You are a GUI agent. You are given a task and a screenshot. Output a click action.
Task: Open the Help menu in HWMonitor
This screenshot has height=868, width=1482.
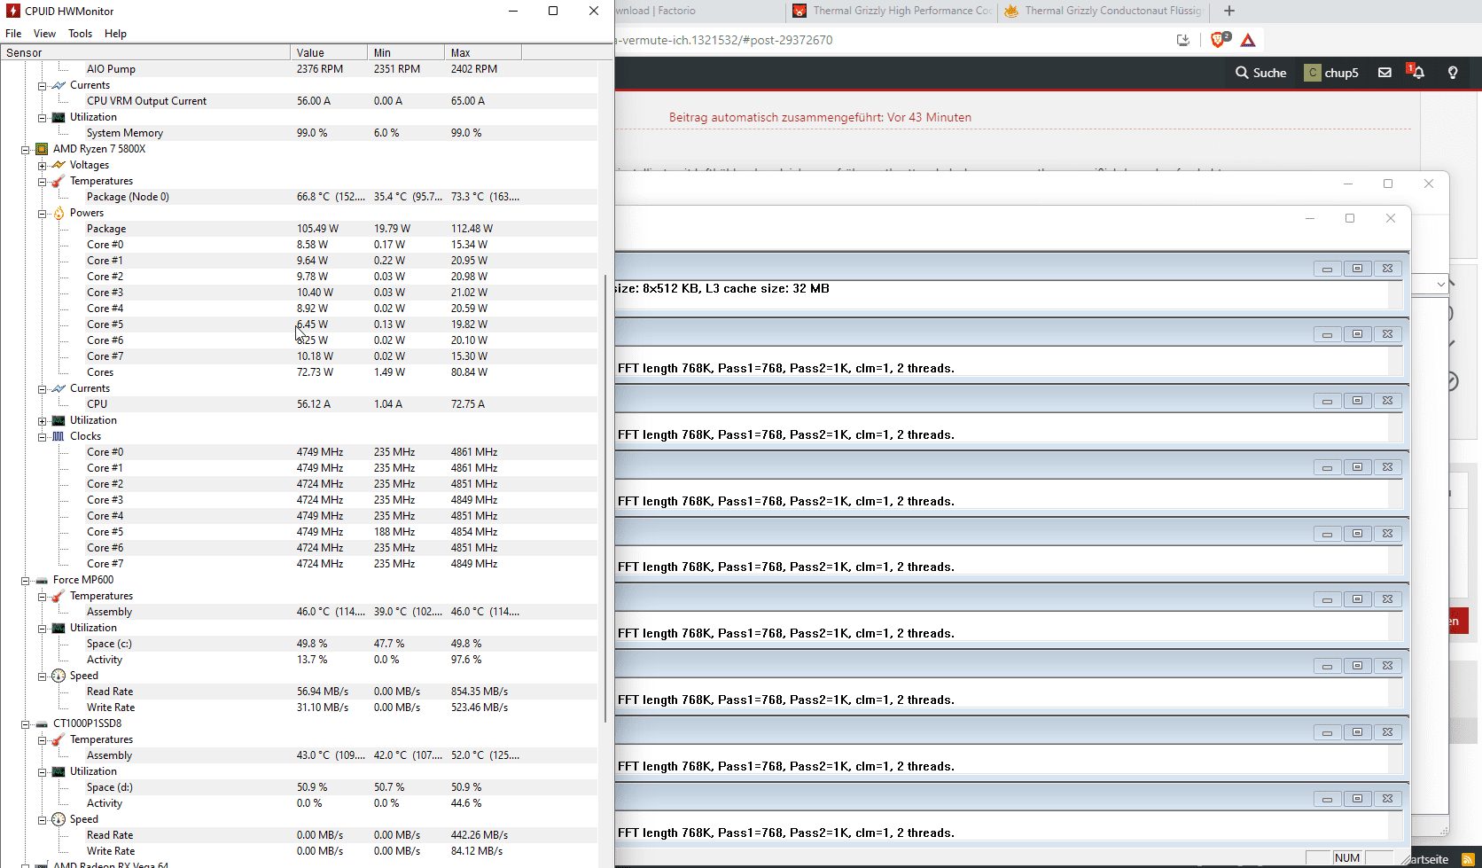pos(115,34)
